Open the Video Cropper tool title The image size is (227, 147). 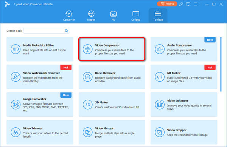(177, 130)
